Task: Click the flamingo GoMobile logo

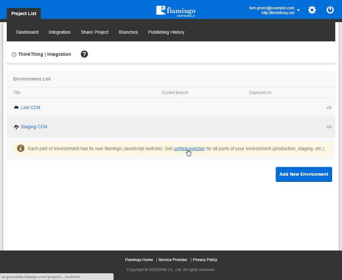Action: tap(175, 11)
